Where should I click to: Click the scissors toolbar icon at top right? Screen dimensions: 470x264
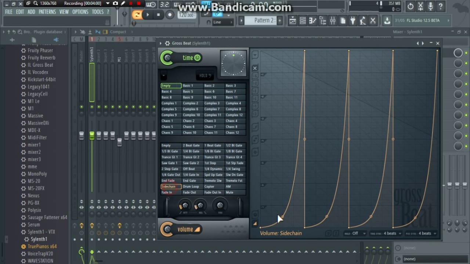pyautogui.click(x=420, y=6)
